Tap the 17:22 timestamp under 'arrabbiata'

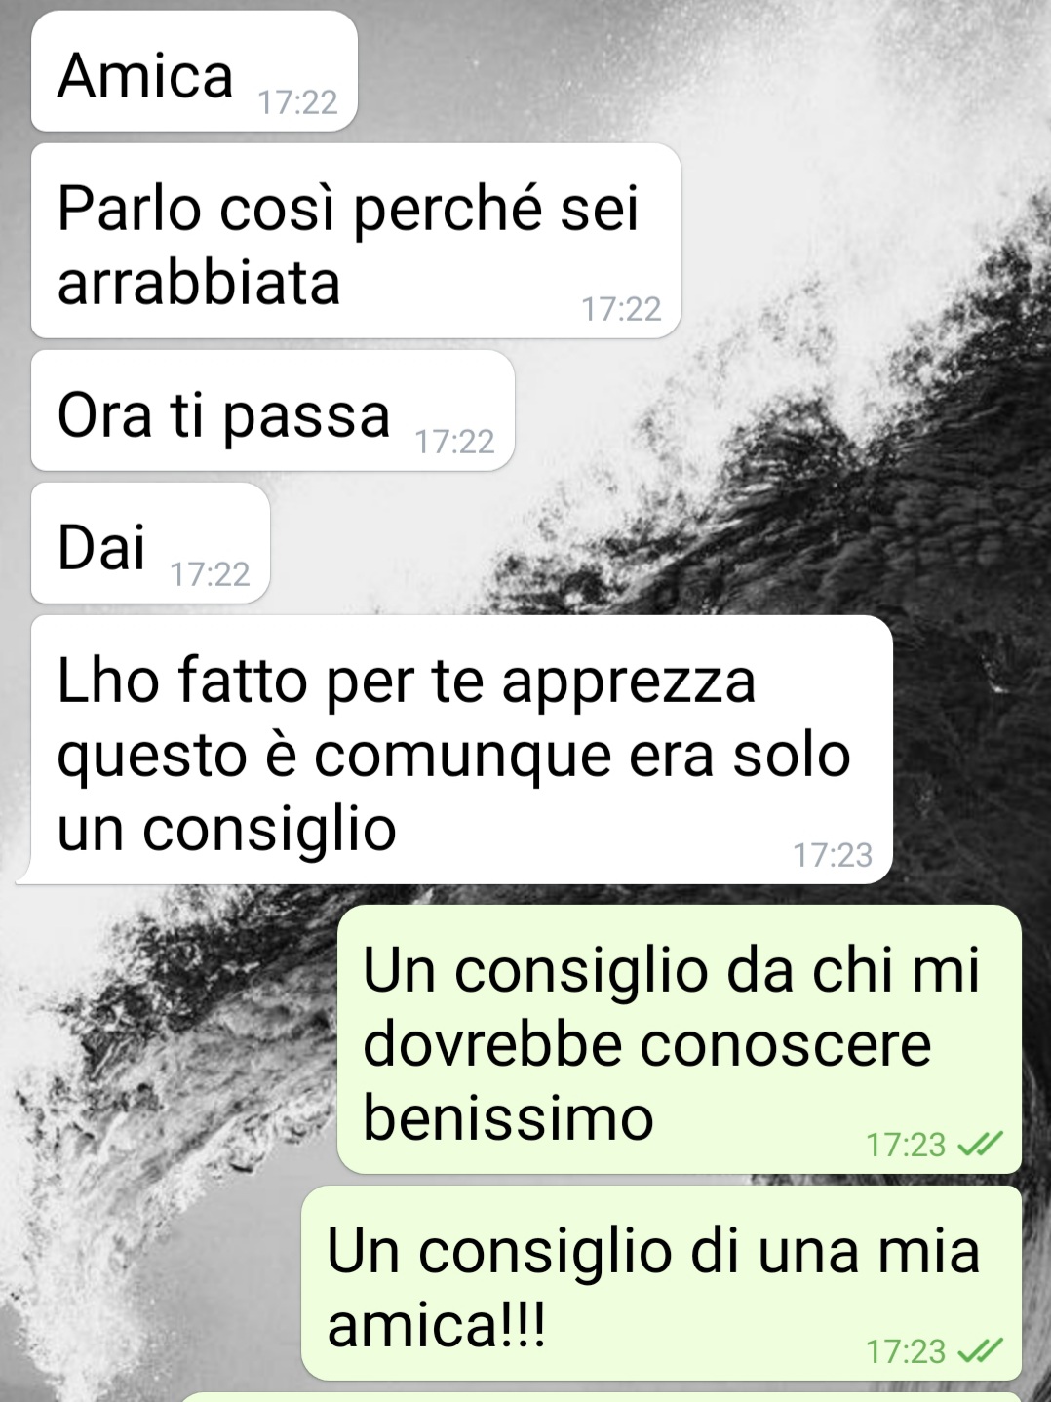click(x=621, y=309)
